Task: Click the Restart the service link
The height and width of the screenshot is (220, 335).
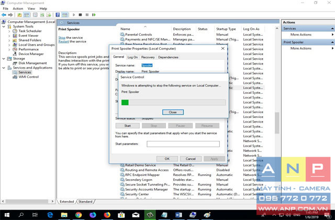Action: (x=64, y=41)
